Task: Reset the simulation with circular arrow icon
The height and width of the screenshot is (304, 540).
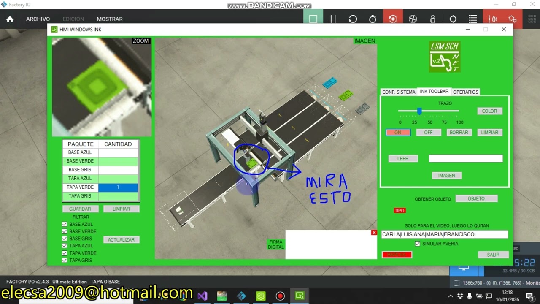Action: click(353, 19)
